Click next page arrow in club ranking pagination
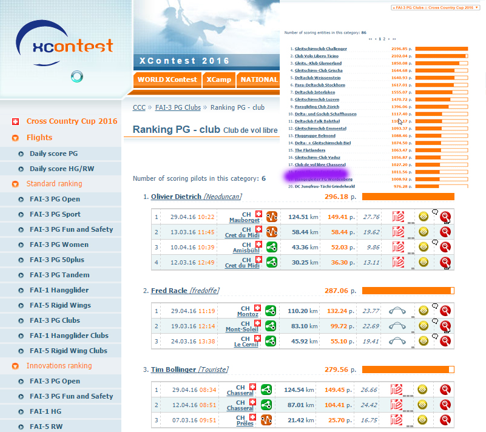 coord(389,39)
